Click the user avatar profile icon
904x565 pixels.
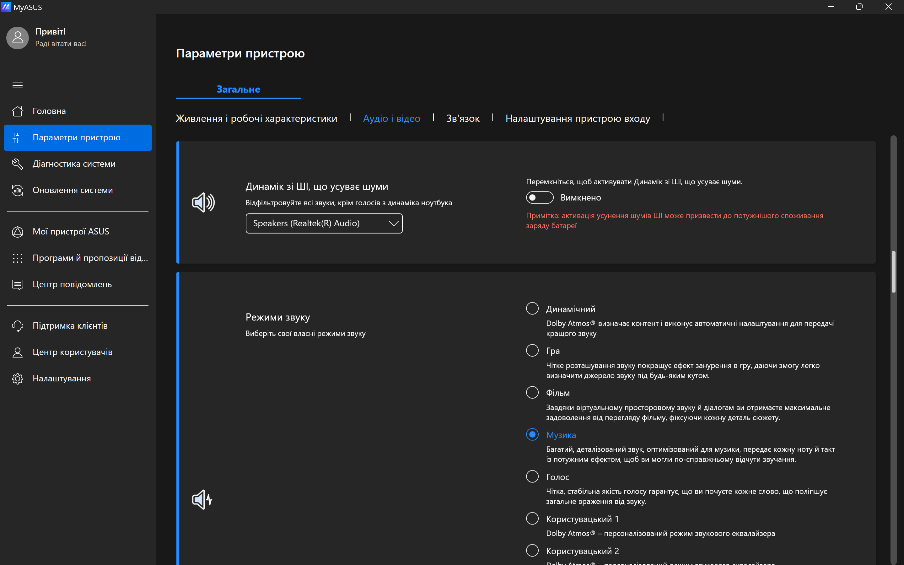18,37
